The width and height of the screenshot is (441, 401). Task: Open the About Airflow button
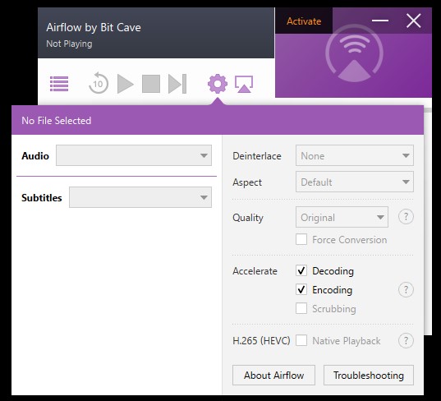point(273,375)
